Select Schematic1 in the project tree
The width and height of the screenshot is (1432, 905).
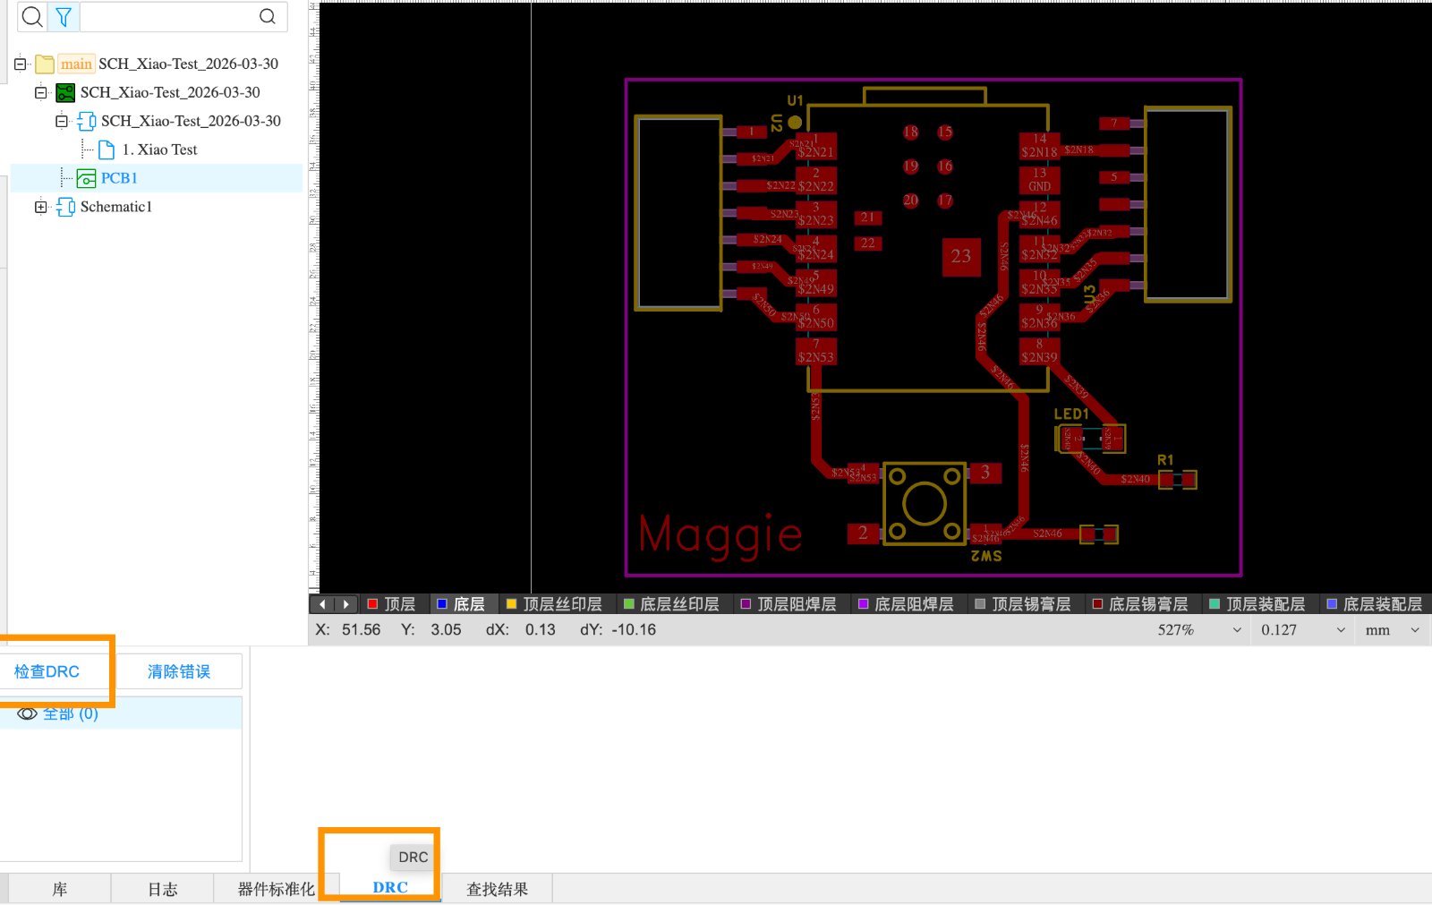click(116, 207)
